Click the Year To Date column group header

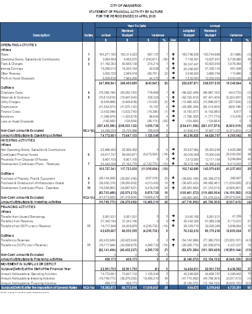pyautogui.click(x=136, y=26)
